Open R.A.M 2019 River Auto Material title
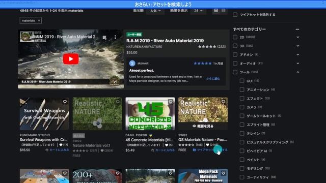Image resolution: width=326 pixels, height=183 pixels. click(165, 41)
